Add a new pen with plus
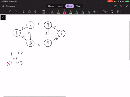 [94, 12]
